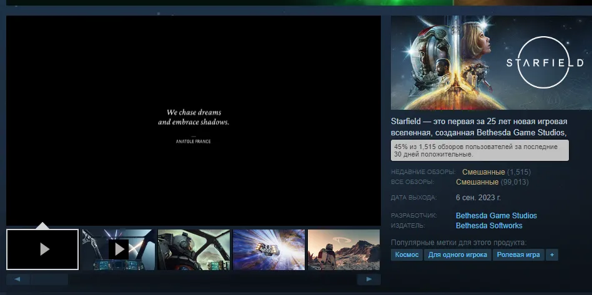Open the astronaut on planet screenshot thumbnail
592x295 pixels.
pos(344,249)
